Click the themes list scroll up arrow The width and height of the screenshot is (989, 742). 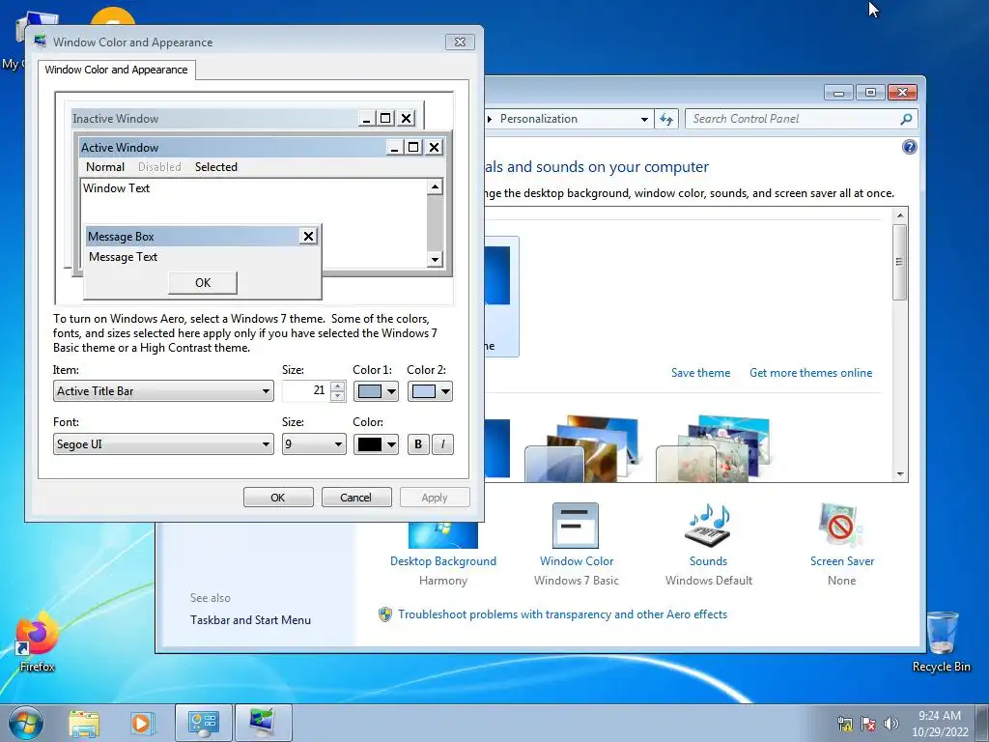tap(900, 215)
